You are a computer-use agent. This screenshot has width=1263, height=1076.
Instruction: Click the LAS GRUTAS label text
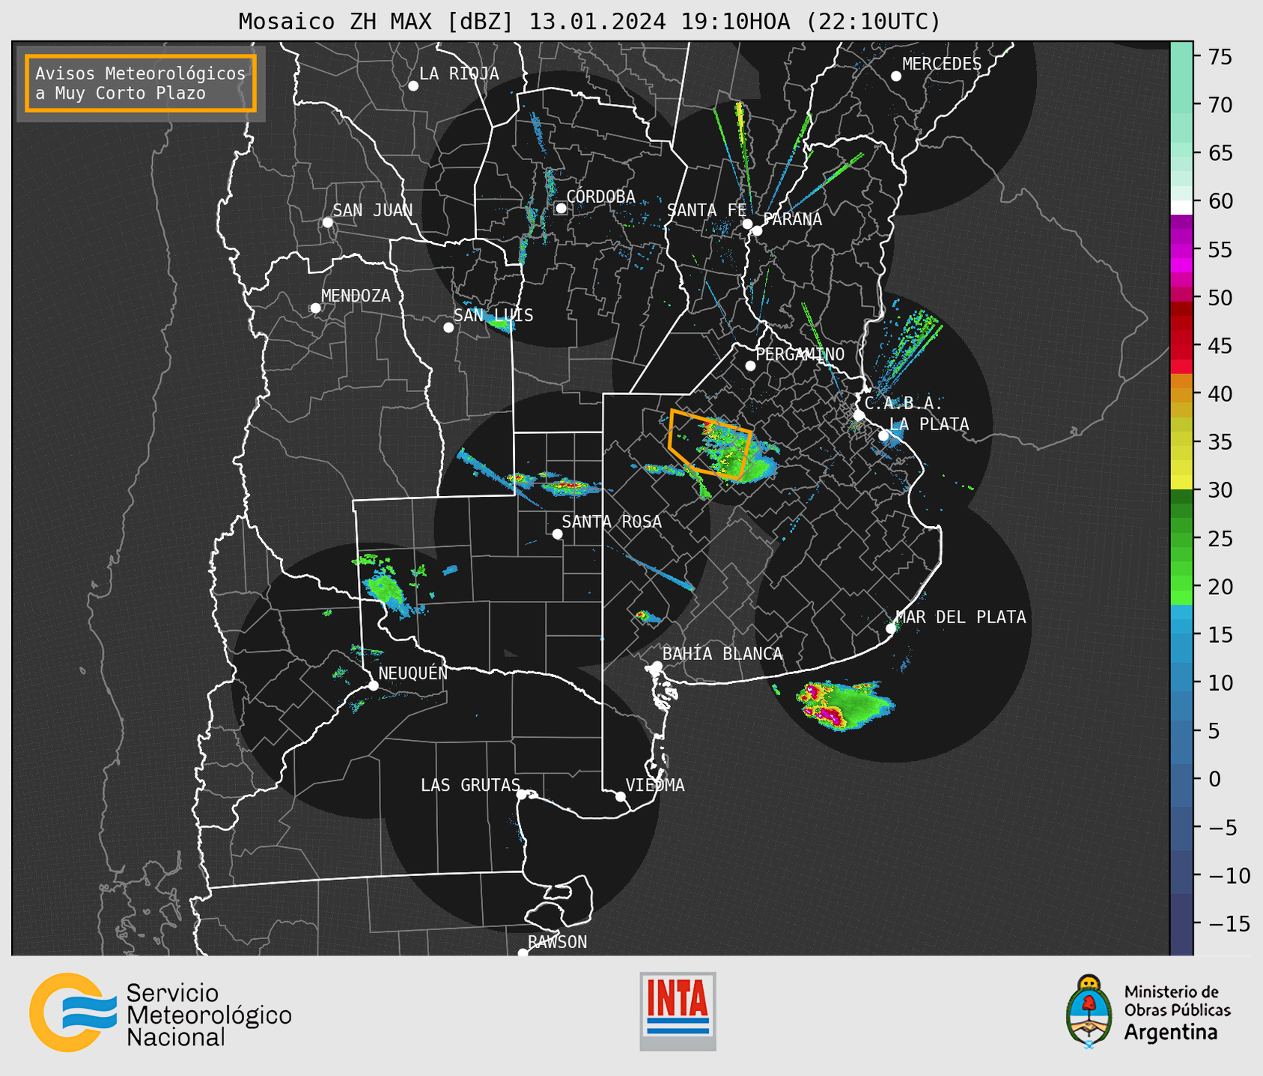click(470, 785)
